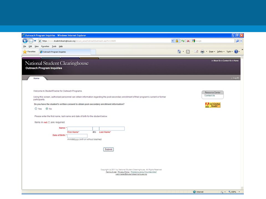Open the search provider dropdown arrow
The width and height of the screenshot is (266, 199).
click(x=241, y=41)
